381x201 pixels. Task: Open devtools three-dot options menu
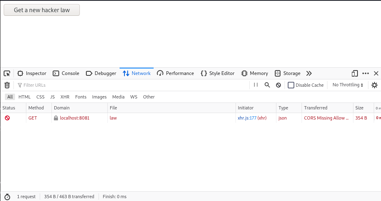click(x=366, y=73)
